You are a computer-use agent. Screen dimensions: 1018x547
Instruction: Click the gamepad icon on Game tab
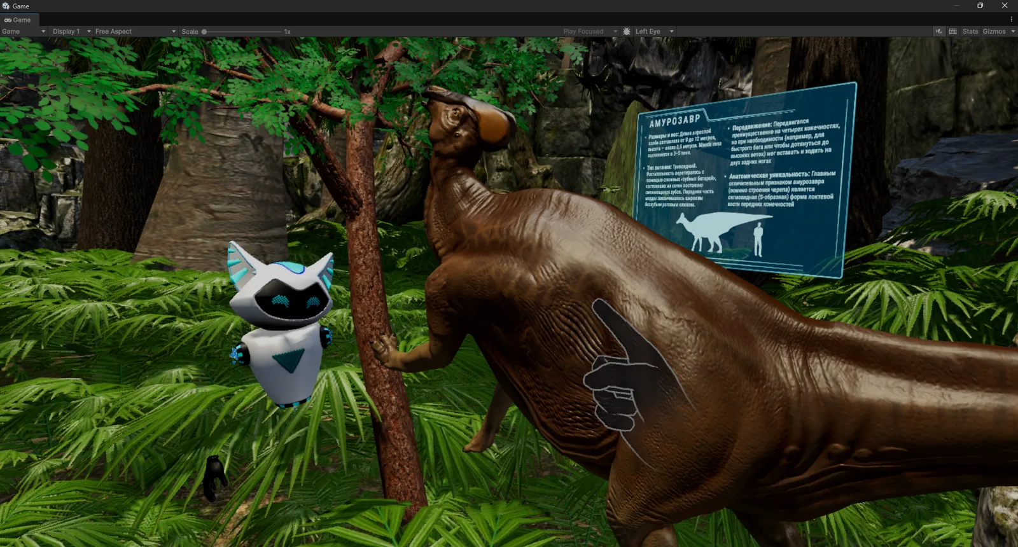click(8, 20)
